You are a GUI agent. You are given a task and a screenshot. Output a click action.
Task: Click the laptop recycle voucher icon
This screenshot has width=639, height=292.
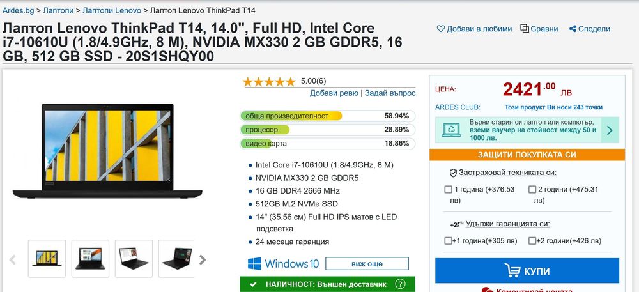coord(452,130)
